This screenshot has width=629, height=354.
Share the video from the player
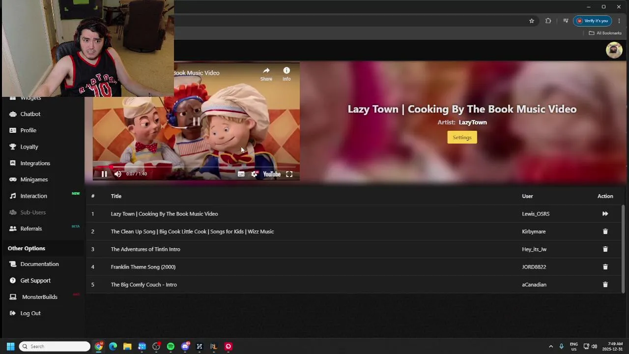click(266, 74)
